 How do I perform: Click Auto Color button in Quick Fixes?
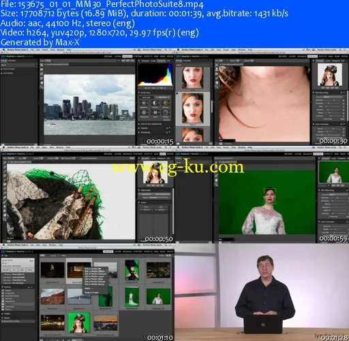click(x=162, y=98)
